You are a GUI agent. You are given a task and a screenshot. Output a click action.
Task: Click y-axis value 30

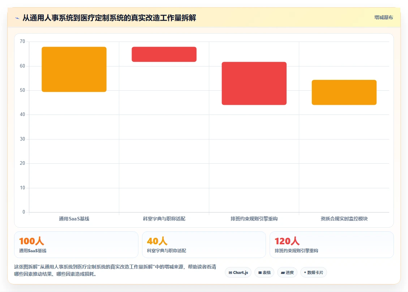tap(22, 139)
